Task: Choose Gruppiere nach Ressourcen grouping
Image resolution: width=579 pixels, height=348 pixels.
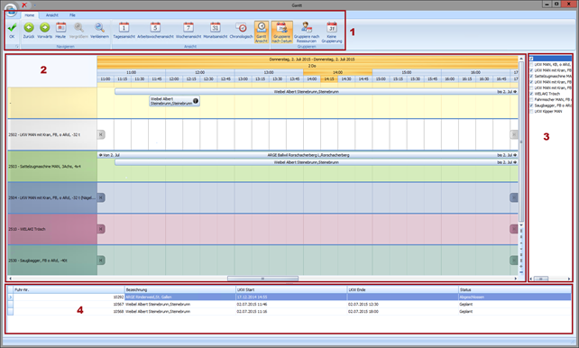Action: click(x=307, y=32)
